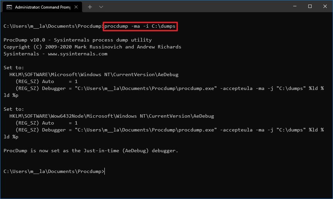Open a new terminal tab with the plus icon
Screen dimensions: 333x199
[x=90, y=7]
